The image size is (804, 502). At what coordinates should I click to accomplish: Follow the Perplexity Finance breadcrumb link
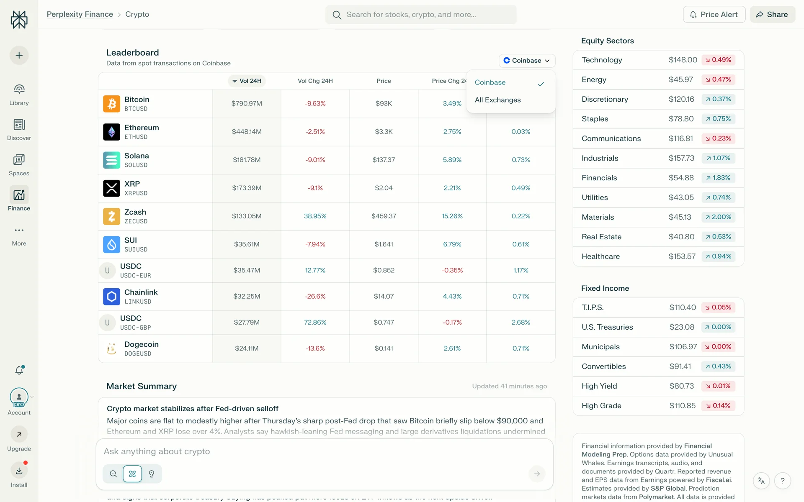click(x=80, y=14)
